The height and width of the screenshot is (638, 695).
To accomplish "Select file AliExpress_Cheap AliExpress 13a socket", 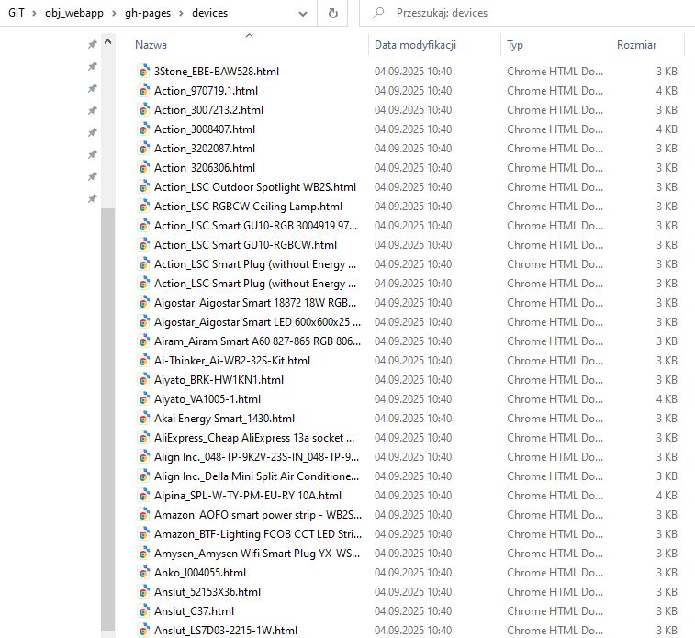I will (x=254, y=438).
